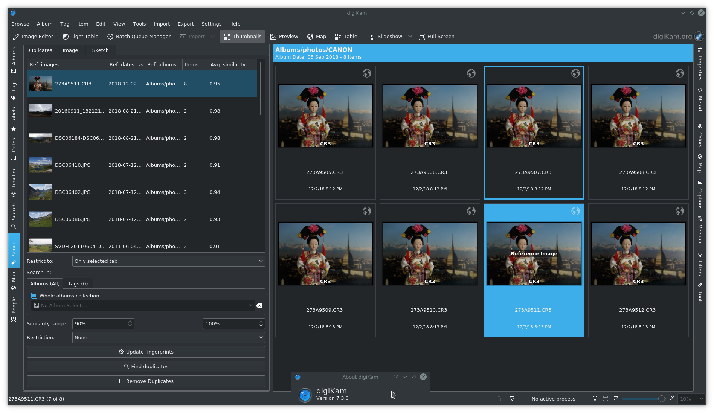
Task: Open the Batch Queue Manager
Action: (139, 36)
